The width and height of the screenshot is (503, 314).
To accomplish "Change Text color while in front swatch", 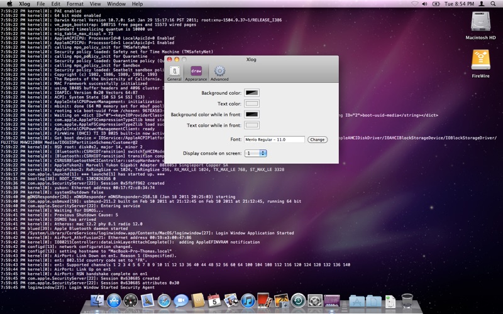I will pyautogui.click(x=252, y=125).
